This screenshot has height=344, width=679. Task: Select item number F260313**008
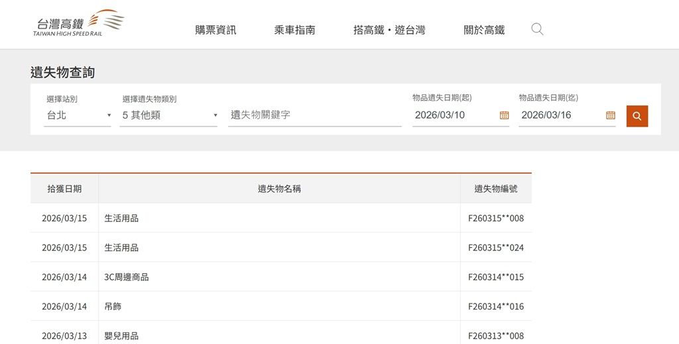pyautogui.click(x=496, y=336)
